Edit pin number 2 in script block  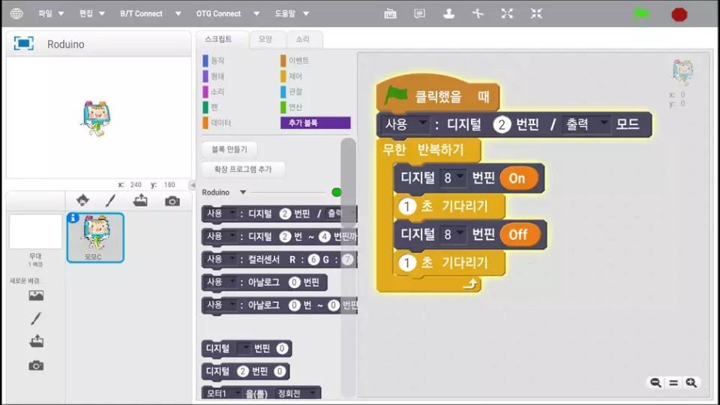[x=502, y=124]
